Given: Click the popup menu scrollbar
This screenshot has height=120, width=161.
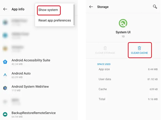Looking at the screenshot, I should 74,15.
